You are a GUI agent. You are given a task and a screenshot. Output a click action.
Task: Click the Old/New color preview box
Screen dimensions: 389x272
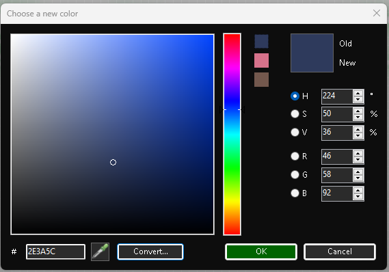pyautogui.click(x=312, y=53)
